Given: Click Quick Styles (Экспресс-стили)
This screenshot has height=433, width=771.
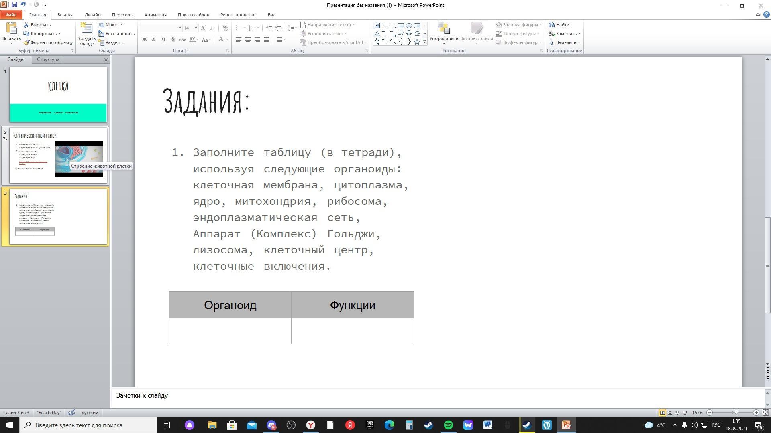Looking at the screenshot, I should (477, 33).
